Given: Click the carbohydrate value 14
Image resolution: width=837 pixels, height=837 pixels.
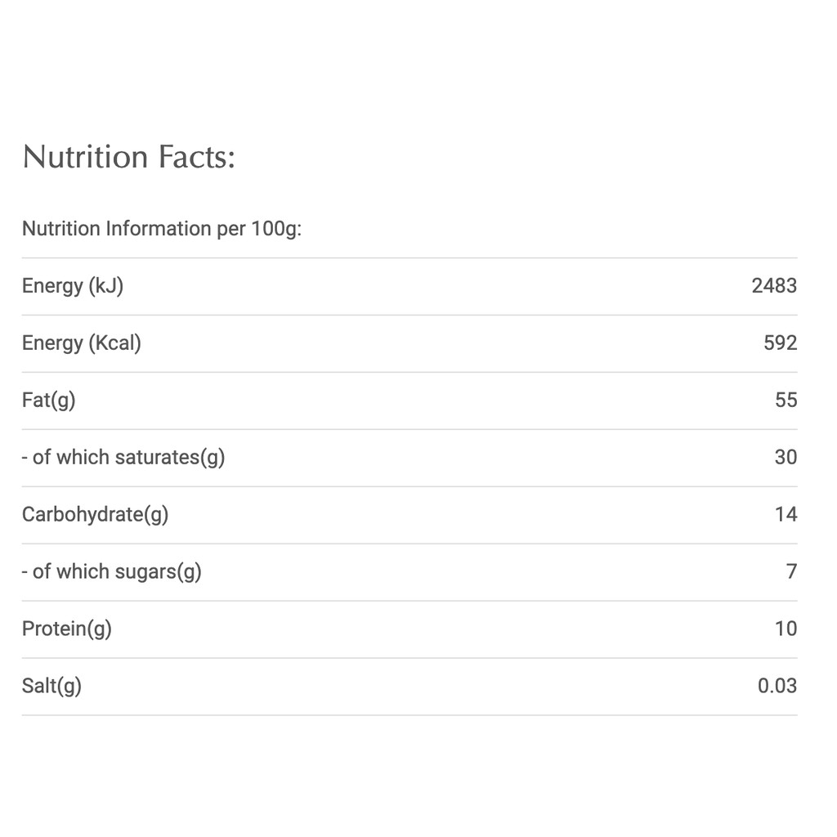Looking at the screenshot, I should (x=786, y=515).
